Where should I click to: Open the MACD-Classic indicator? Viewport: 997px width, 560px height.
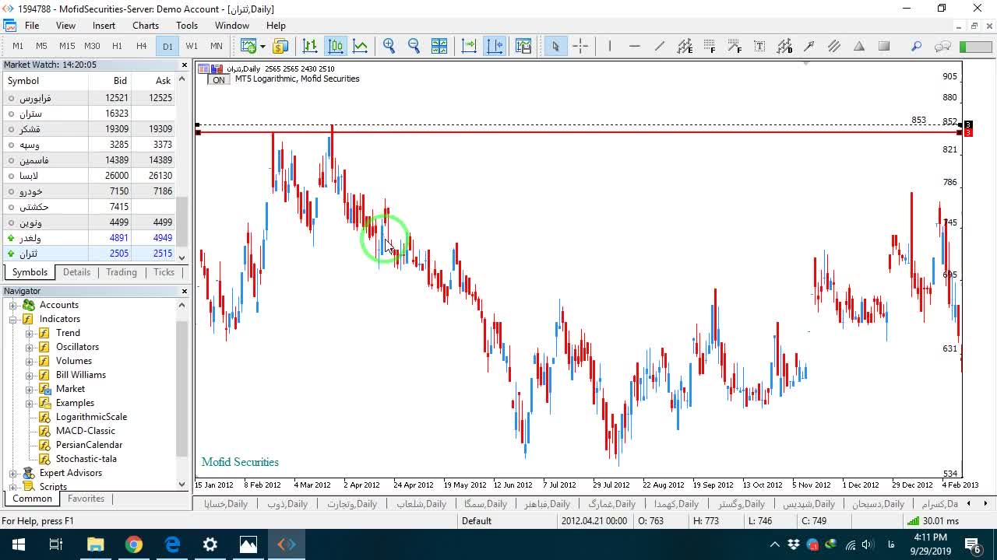click(86, 431)
